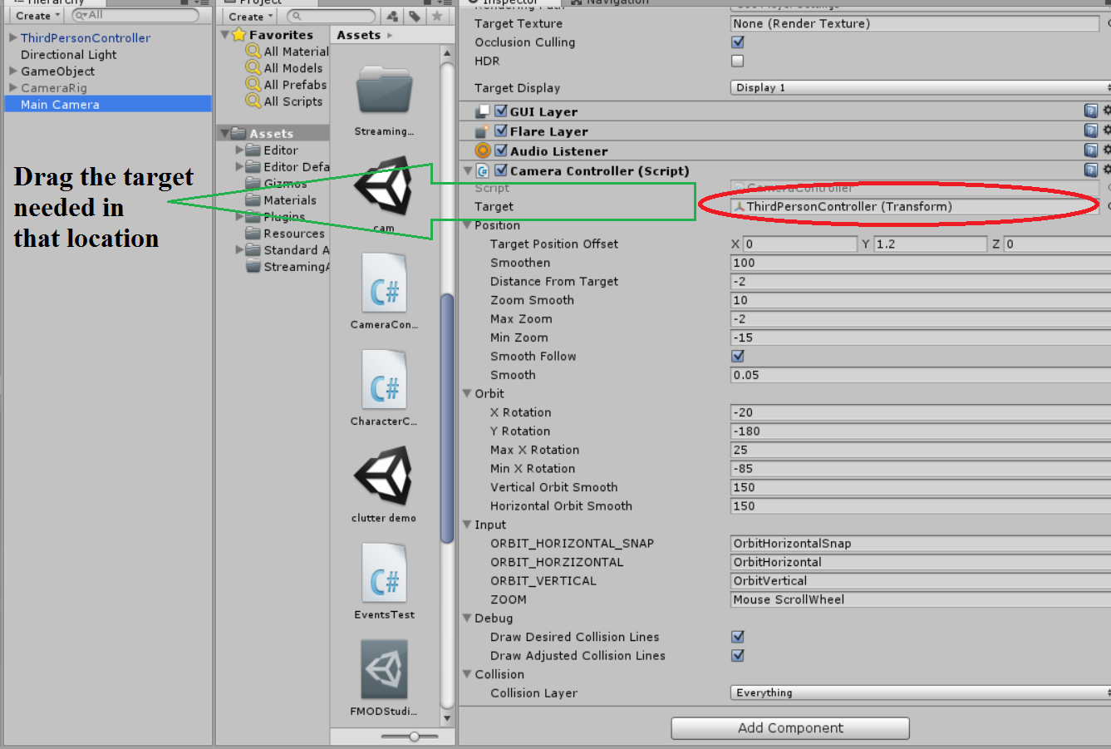Click the Project panel search field
Screen dimensions: 1111x749
pos(332,16)
